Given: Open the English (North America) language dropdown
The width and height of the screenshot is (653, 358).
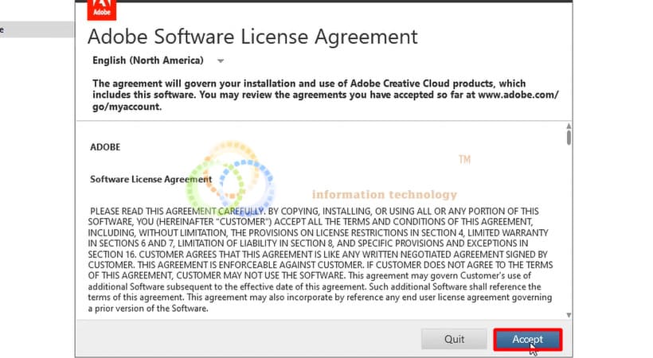Looking at the screenshot, I should [x=158, y=60].
